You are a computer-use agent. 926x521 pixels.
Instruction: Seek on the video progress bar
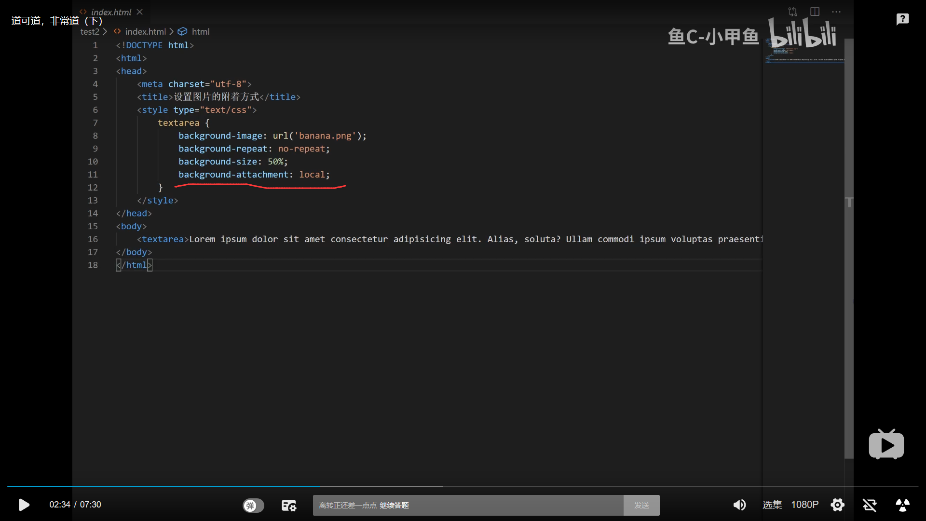(463, 487)
